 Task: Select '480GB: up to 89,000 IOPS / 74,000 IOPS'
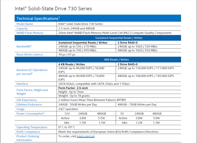pyautogui.click(x=81, y=78)
